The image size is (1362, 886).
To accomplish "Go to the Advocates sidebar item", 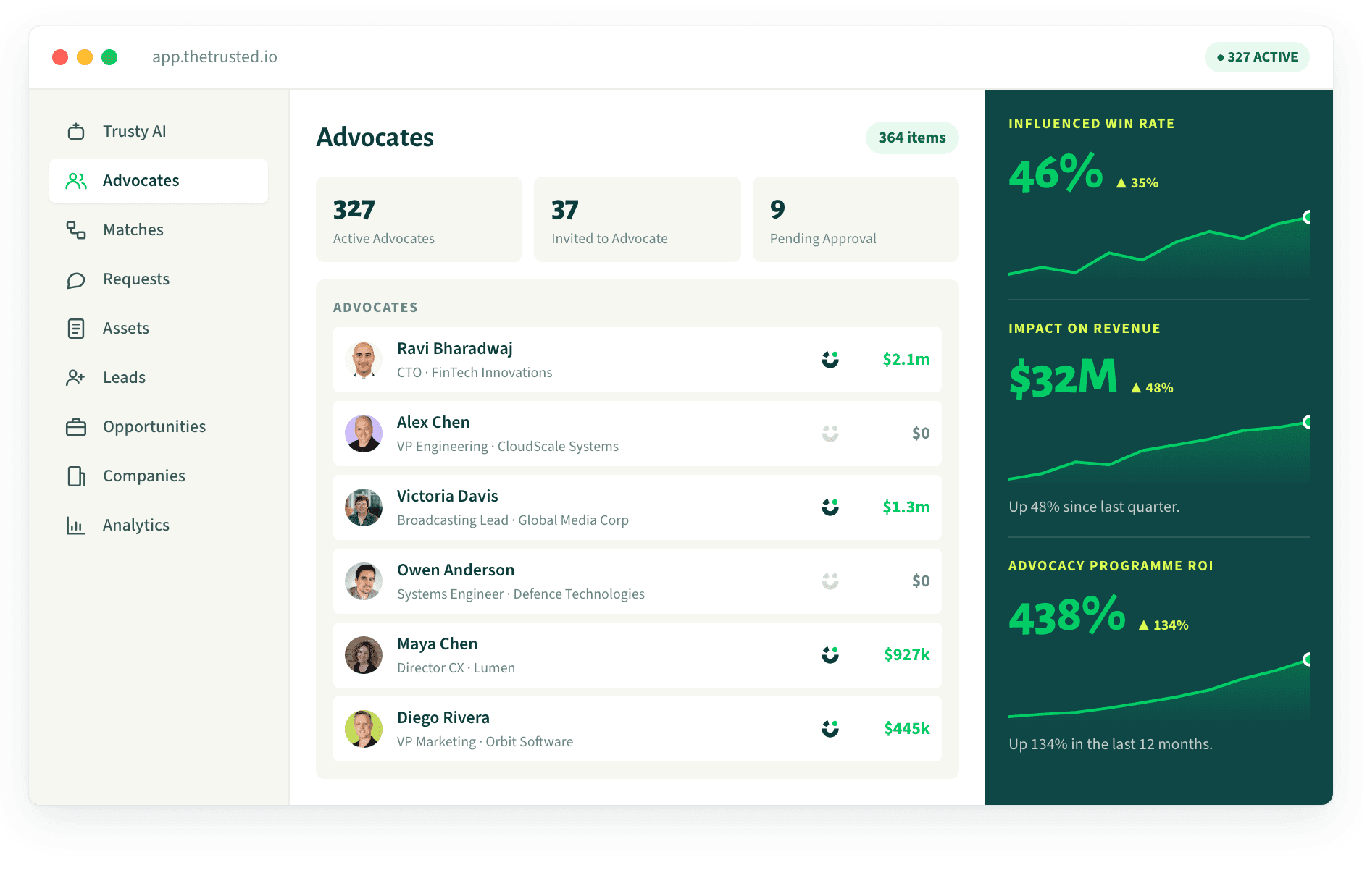I will click(x=159, y=181).
